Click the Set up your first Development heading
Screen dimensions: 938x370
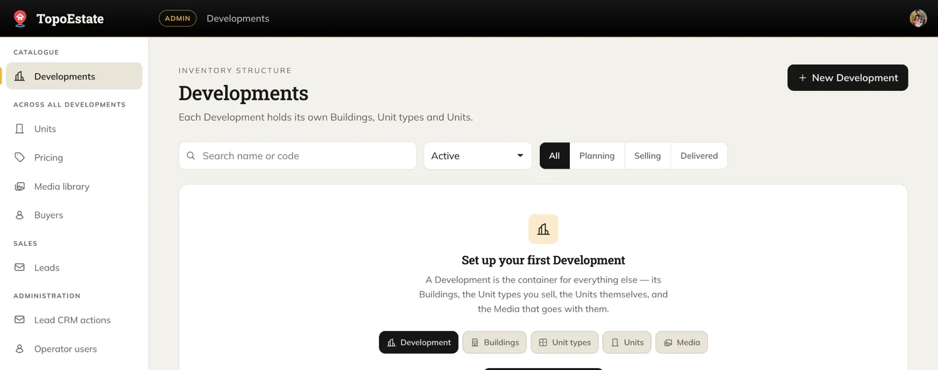pos(543,260)
